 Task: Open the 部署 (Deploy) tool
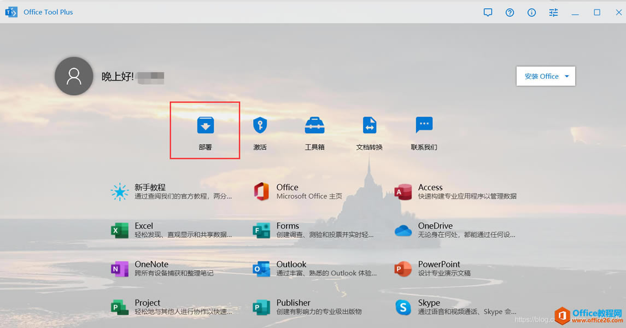coord(205,130)
